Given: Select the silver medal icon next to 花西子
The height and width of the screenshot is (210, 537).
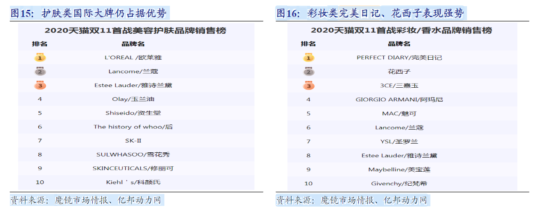Looking at the screenshot, I should click(x=308, y=72).
